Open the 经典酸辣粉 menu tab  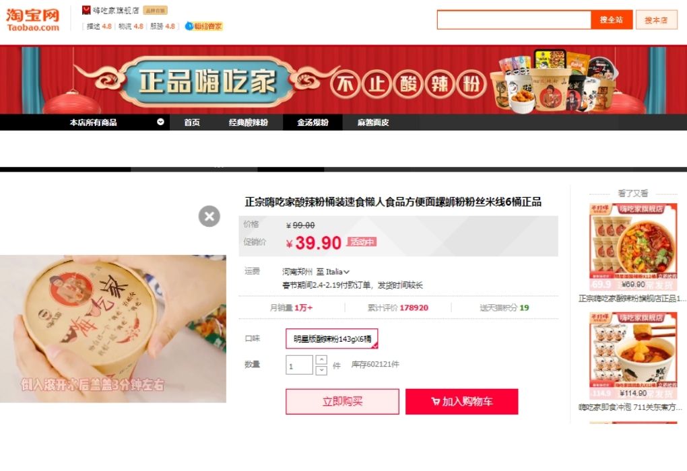pyautogui.click(x=248, y=122)
